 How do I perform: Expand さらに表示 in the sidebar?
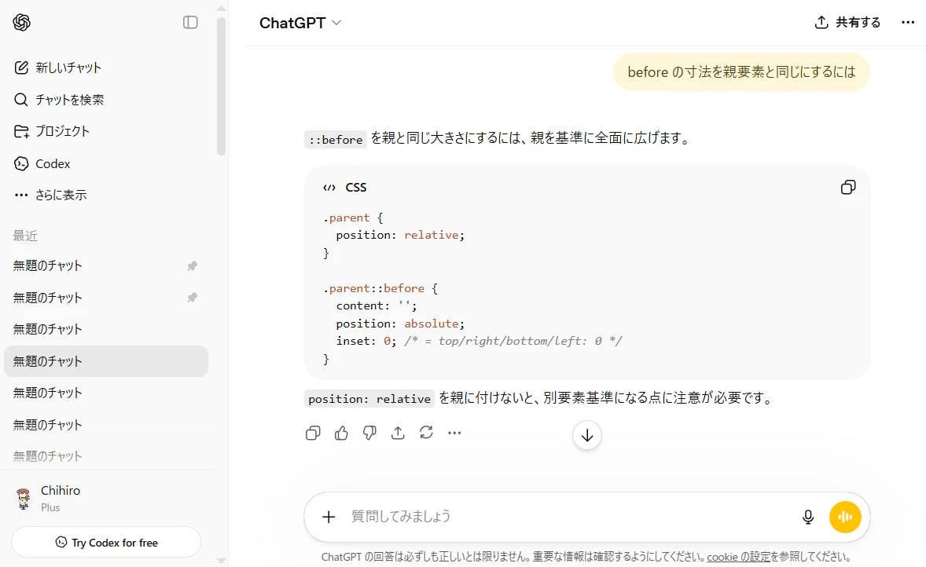106,195
